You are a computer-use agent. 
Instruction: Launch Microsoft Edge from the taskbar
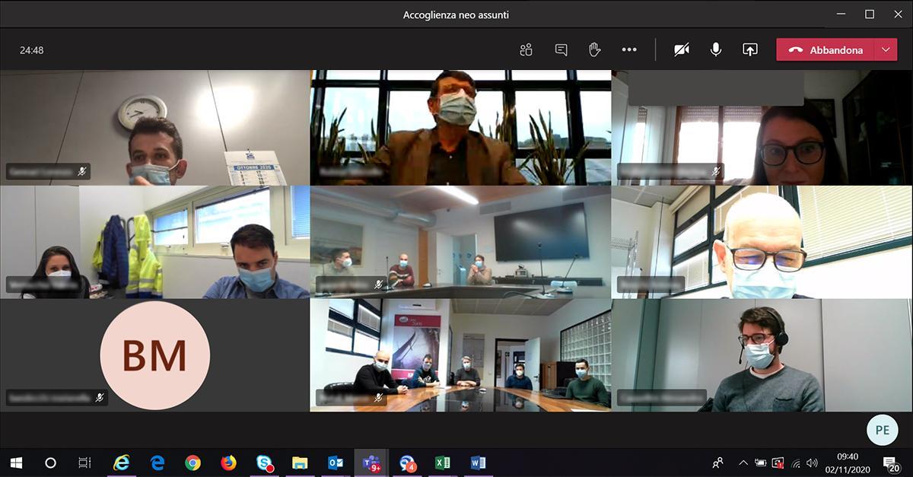click(x=157, y=463)
